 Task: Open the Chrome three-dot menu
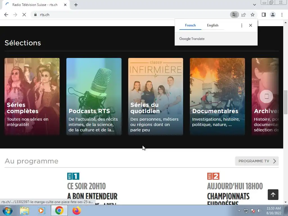coord(282,15)
